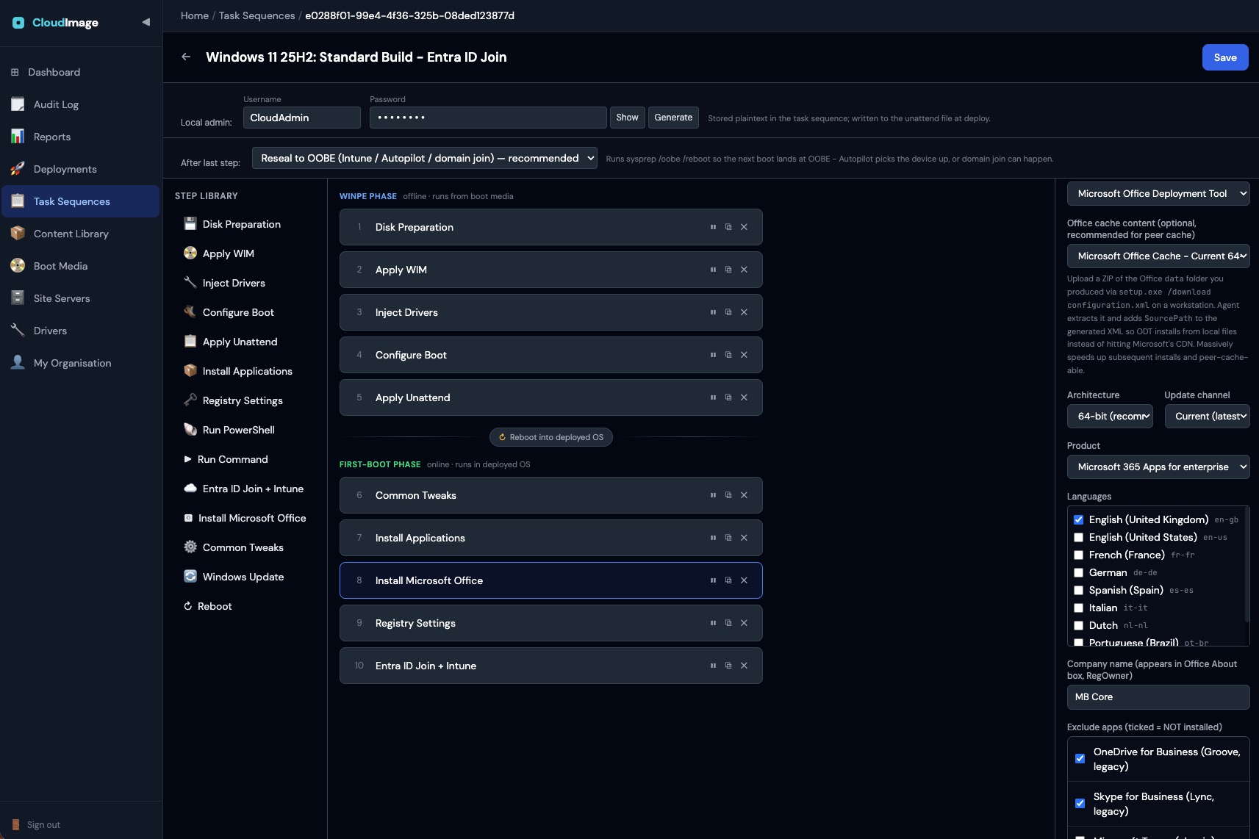Remove the Install Applications step
The width and height of the screenshot is (1259, 839).
pyautogui.click(x=744, y=538)
